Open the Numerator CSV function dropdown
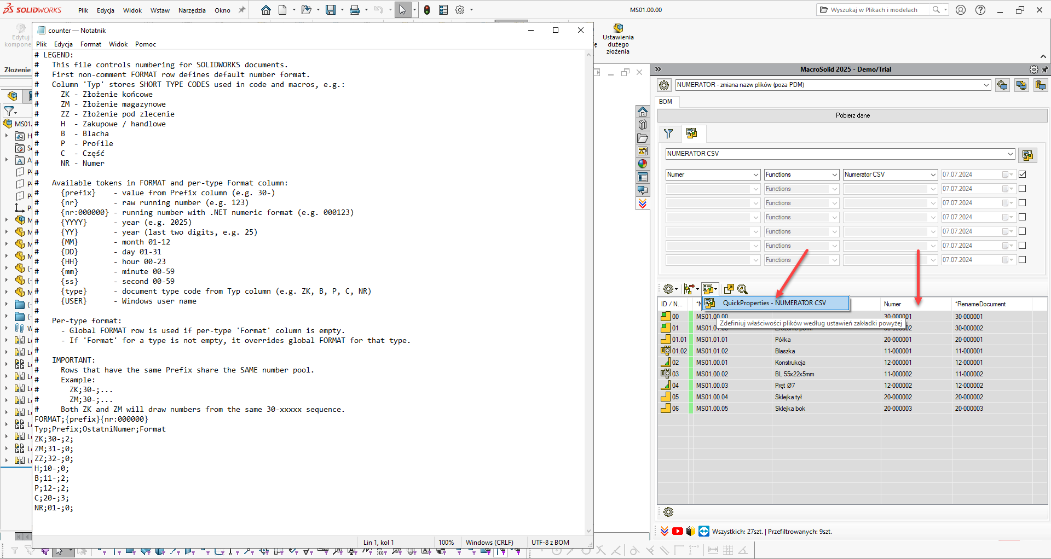 point(933,174)
